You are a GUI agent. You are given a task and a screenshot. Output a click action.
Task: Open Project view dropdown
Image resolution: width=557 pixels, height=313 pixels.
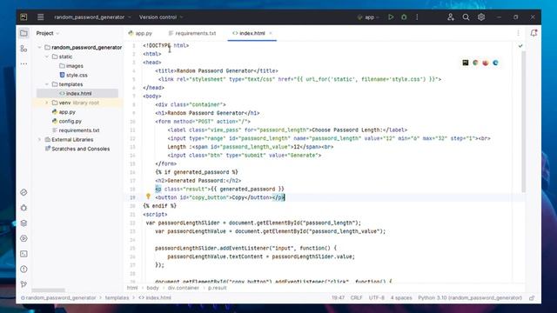coord(48,33)
